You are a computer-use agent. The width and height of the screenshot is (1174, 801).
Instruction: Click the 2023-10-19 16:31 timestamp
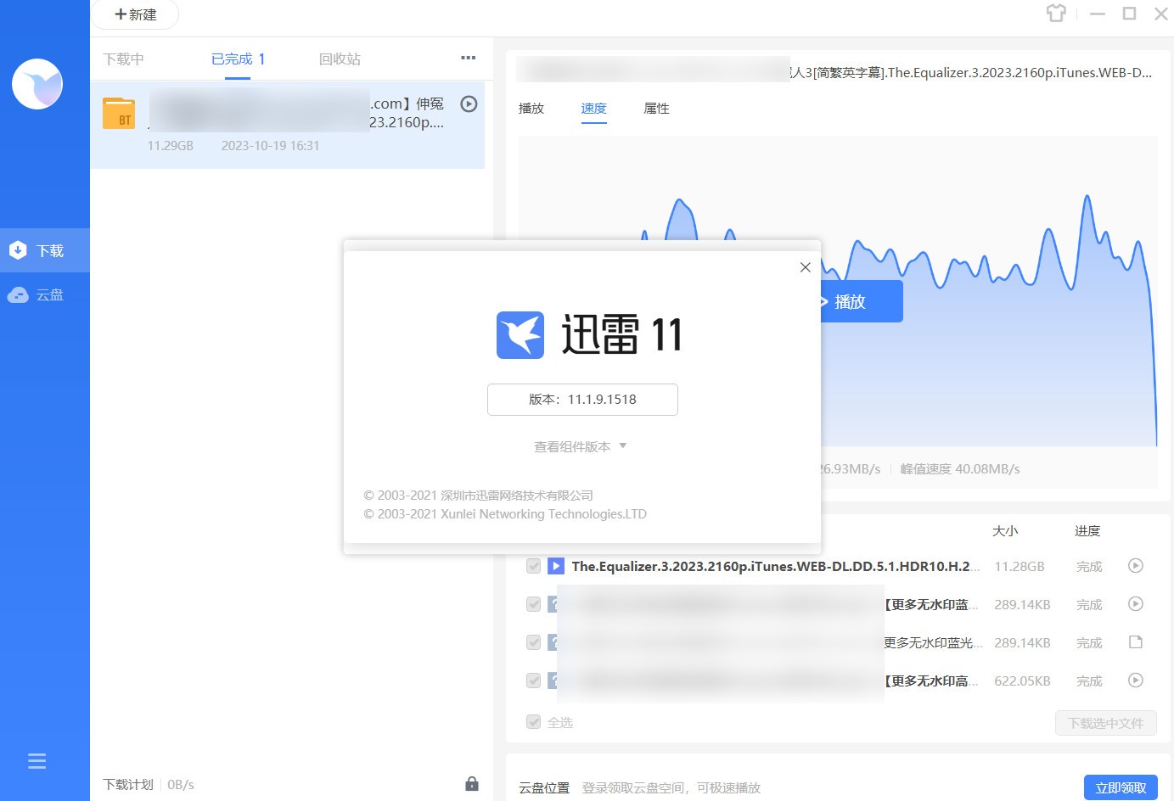[x=271, y=146]
